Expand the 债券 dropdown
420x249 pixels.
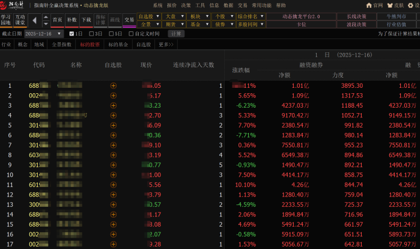(x=232, y=25)
